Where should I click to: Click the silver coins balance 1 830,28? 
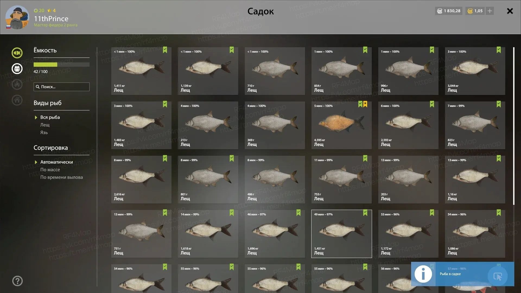[x=449, y=11]
